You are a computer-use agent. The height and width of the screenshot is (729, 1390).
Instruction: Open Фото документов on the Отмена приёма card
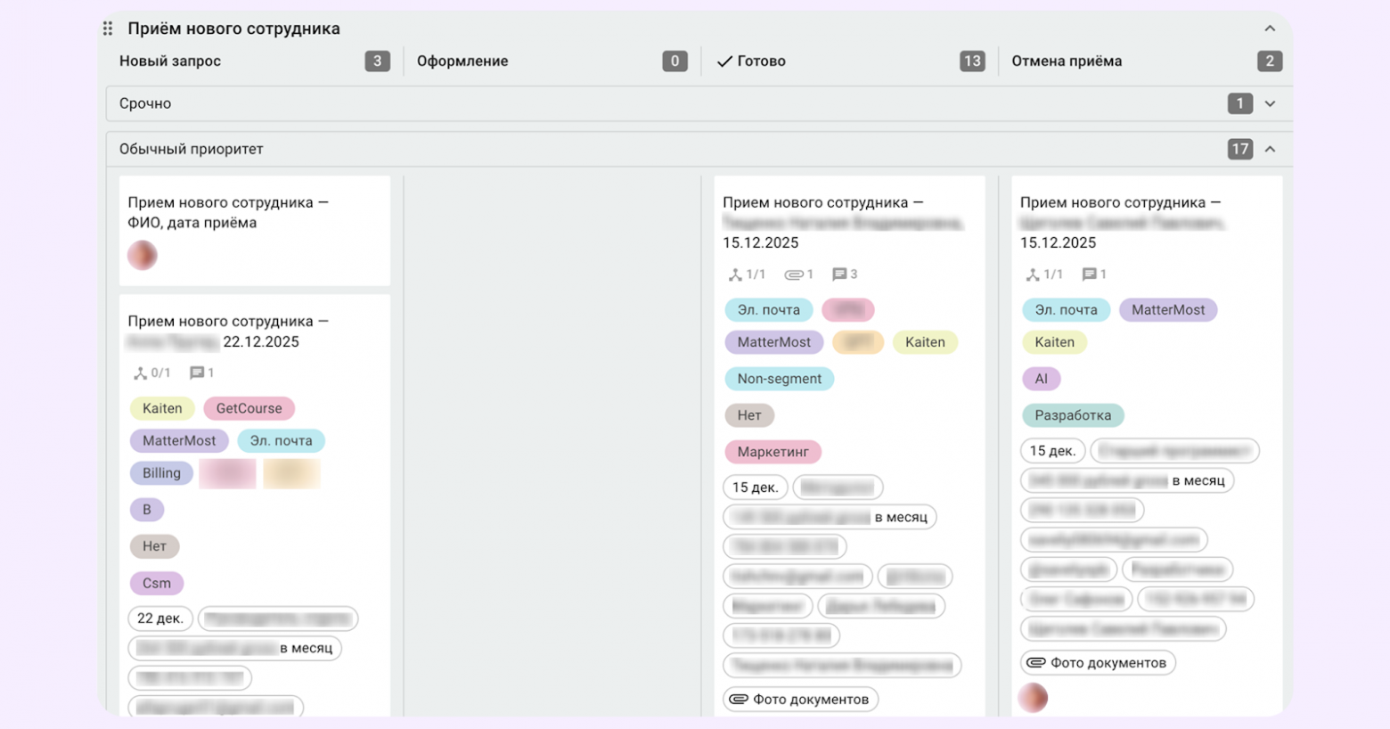point(1098,663)
